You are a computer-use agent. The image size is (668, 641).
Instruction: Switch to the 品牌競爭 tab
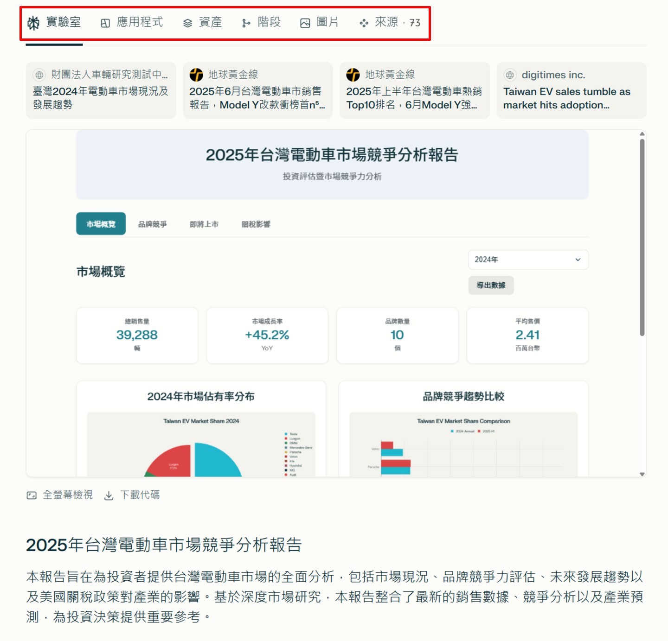click(x=152, y=224)
